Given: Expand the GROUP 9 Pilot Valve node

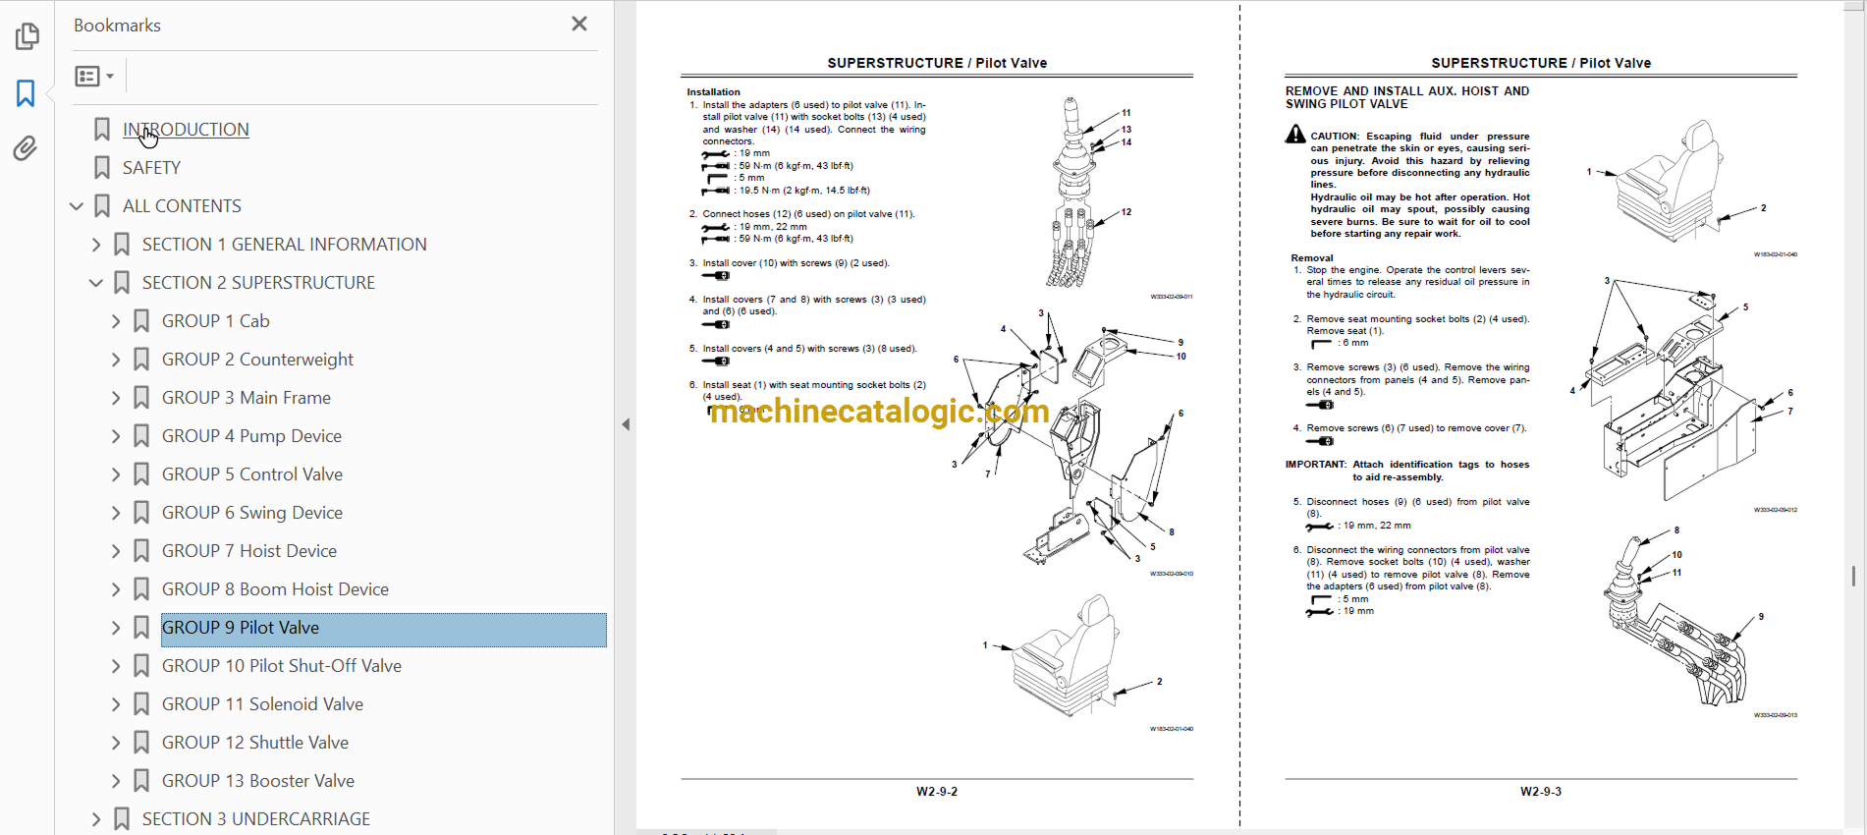Looking at the screenshot, I should (x=116, y=628).
